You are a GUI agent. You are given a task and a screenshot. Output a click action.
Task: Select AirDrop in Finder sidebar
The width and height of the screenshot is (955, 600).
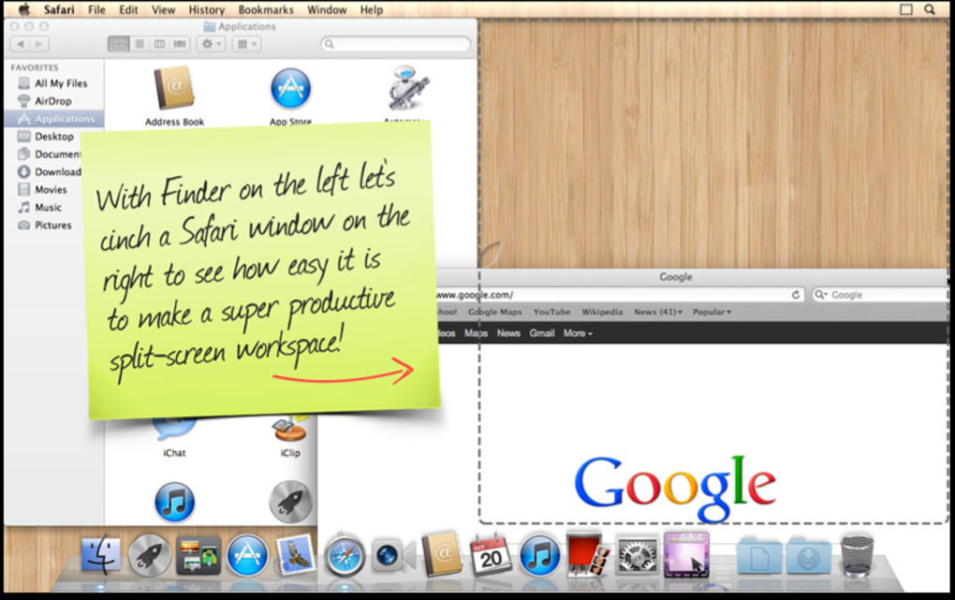(x=53, y=101)
